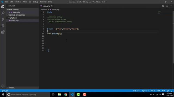Click the Explorer panel title
Viewport: 174px width, 97px height.
[x=12, y=6]
